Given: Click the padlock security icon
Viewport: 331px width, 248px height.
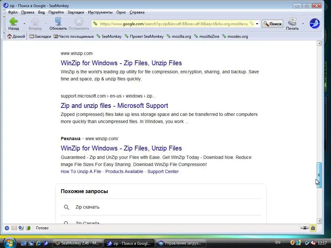Looking at the screenshot, I should pos(313,228).
